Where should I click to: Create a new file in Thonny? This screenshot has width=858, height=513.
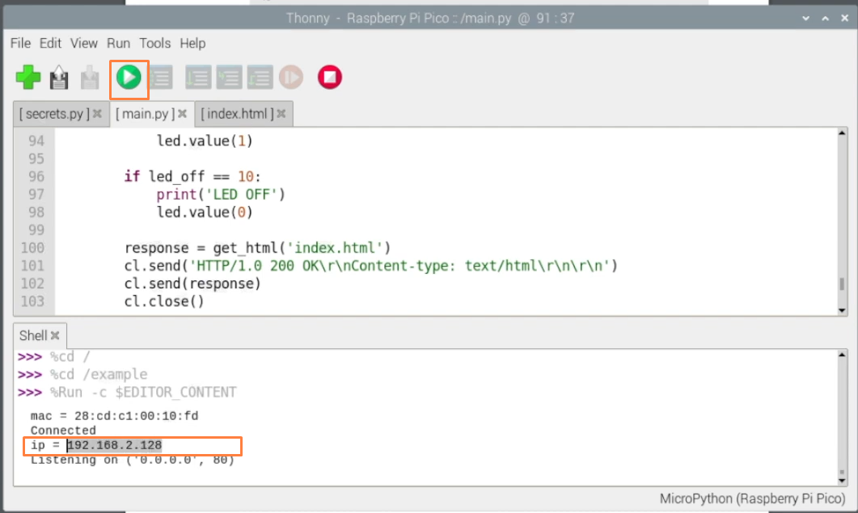(28, 78)
